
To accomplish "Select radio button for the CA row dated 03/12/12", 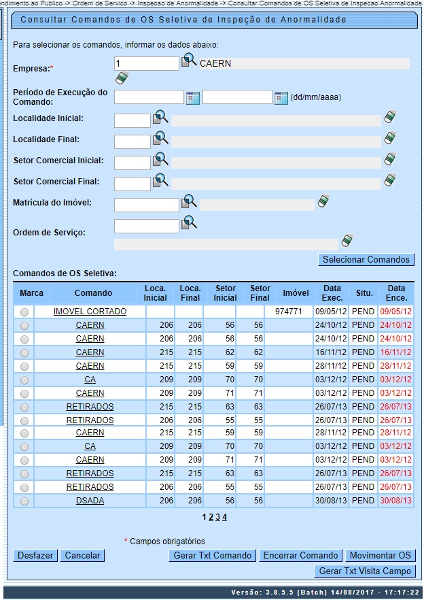I will coord(25,380).
